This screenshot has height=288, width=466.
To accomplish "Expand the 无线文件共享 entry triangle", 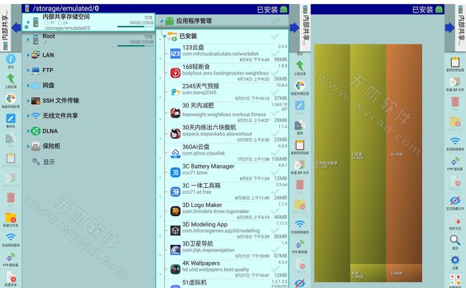I will click(28, 115).
